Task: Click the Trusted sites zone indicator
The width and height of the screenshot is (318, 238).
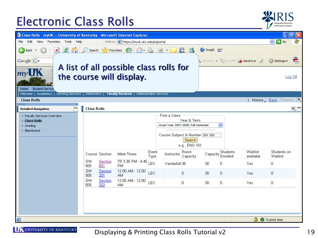Action: [272, 220]
